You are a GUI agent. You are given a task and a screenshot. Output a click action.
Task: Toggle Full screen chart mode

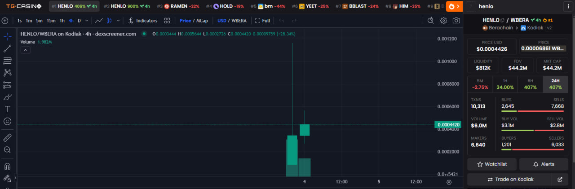263,21
